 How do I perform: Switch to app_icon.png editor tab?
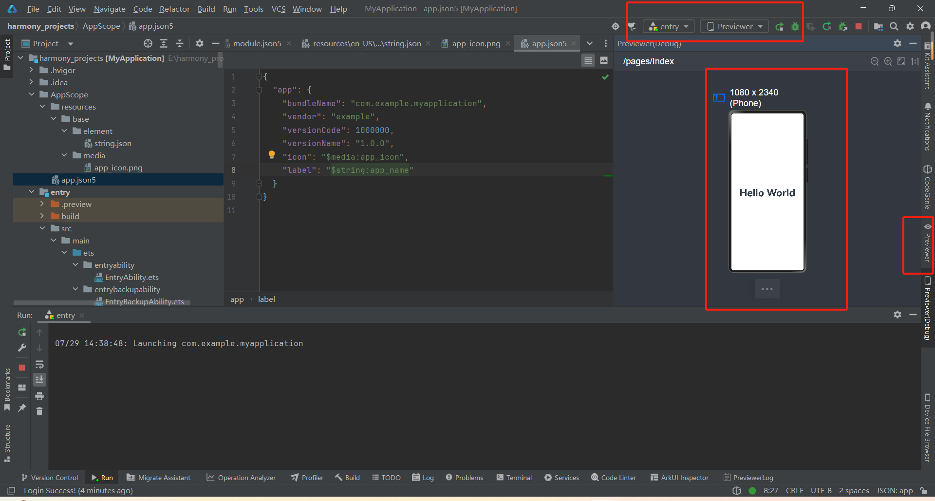476,43
